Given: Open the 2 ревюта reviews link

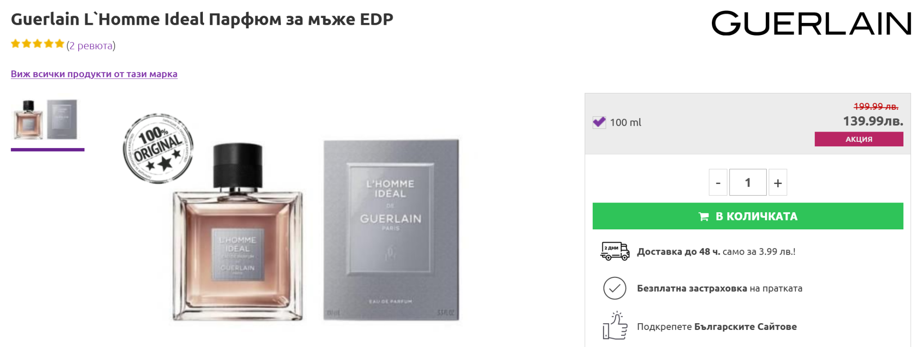Looking at the screenshot, I should (x=91, y=46).
